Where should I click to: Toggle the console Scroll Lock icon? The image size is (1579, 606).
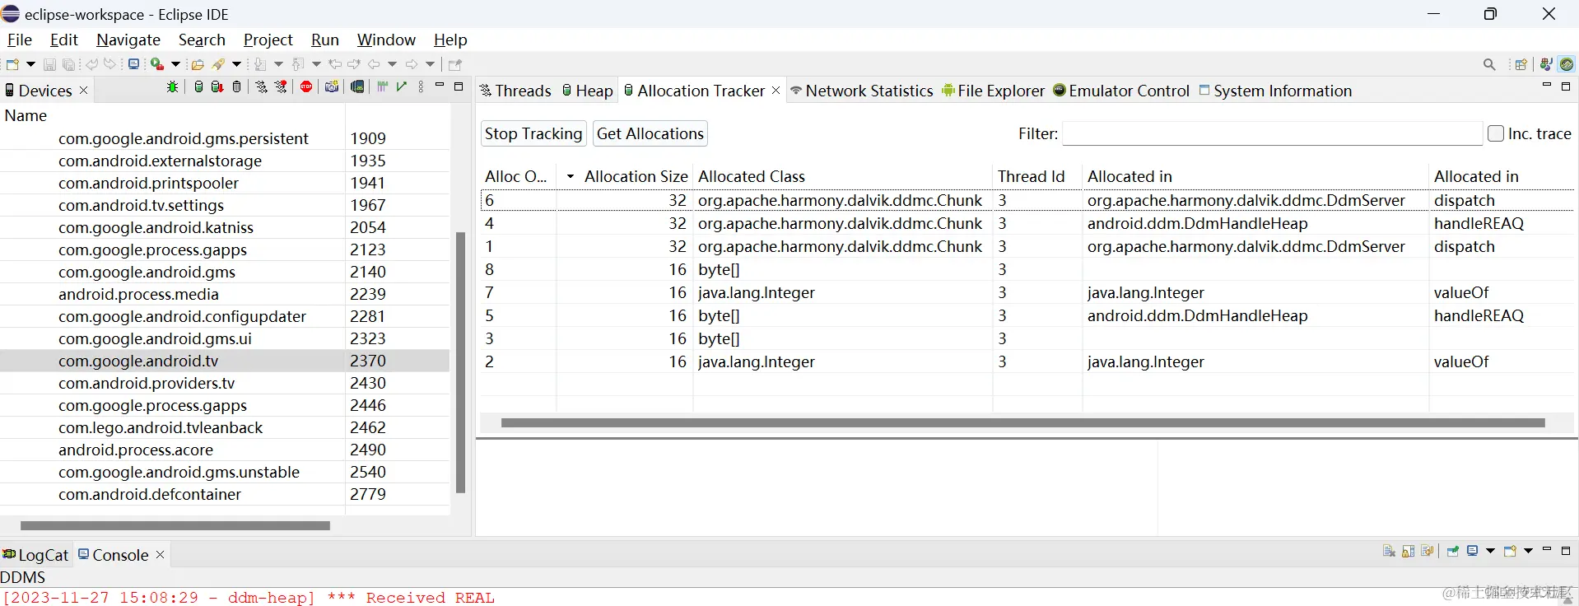tap(1408, 551)
